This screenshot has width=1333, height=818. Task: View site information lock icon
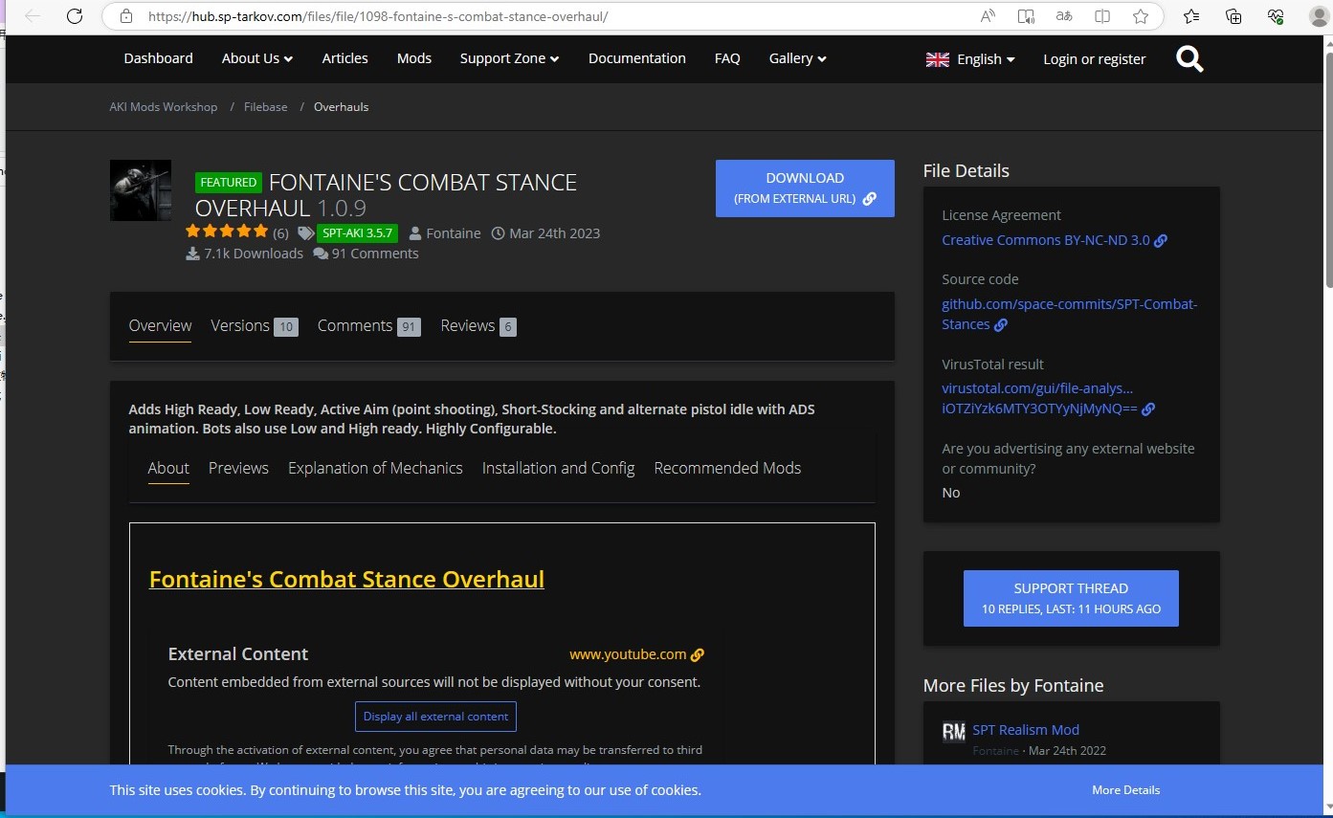point(125,16)
